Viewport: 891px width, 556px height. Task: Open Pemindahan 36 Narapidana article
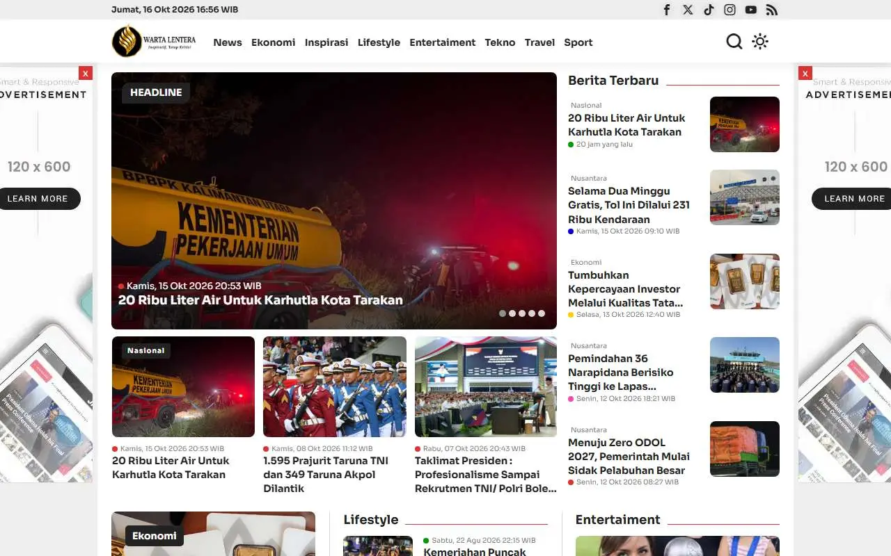(x=620, y=373)
